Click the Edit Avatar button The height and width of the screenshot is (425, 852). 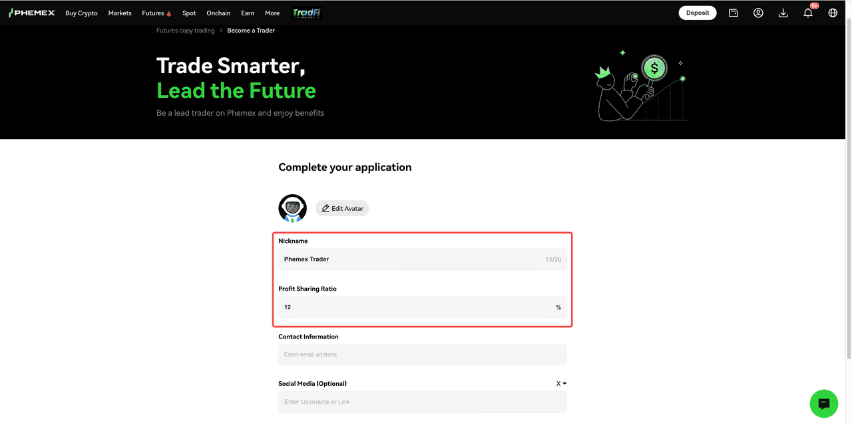tap(342, 208)
